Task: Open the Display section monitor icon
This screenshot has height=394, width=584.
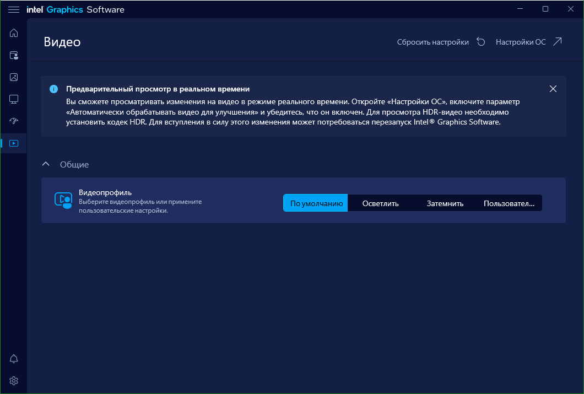Action: [14, 99]
